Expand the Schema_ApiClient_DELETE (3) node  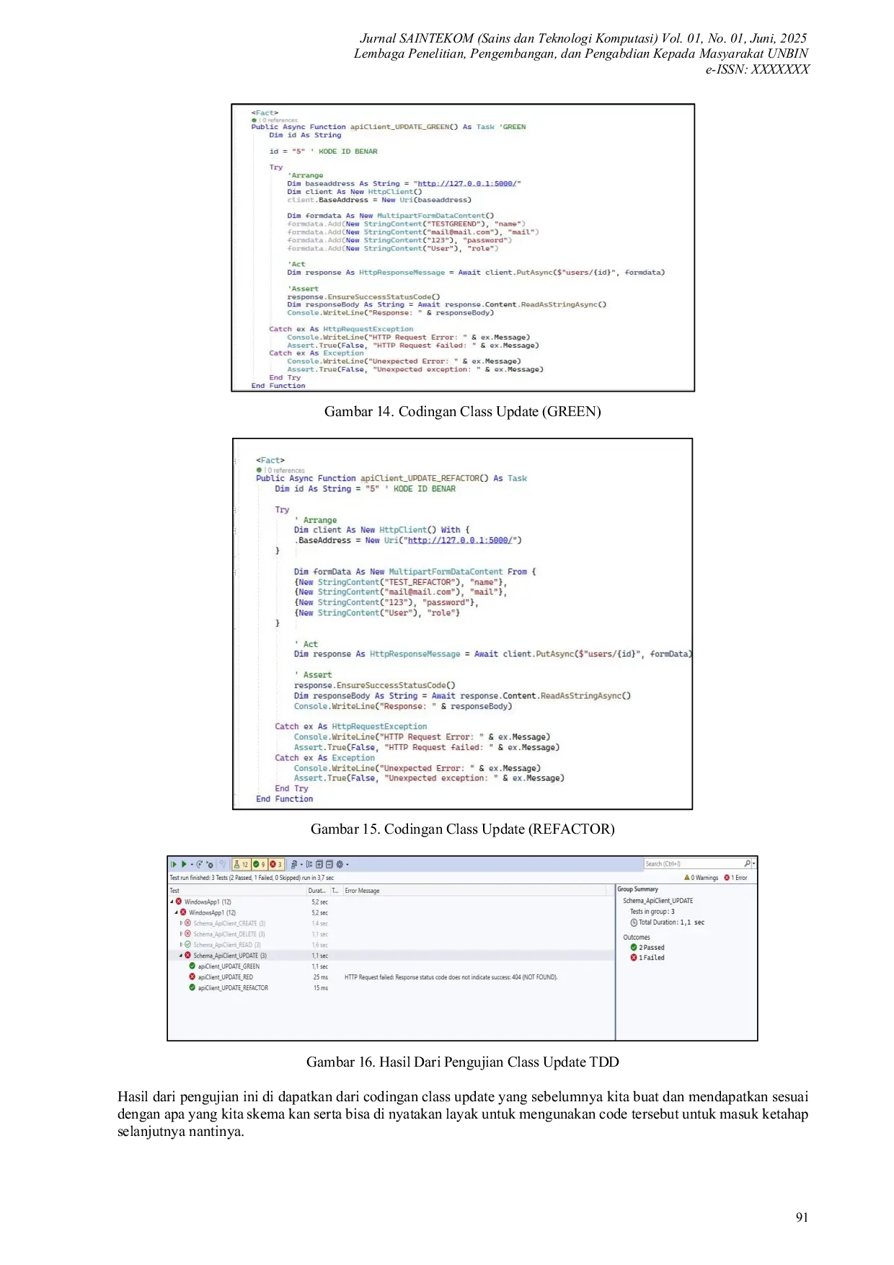pyautogui.click(x=181, y=934)
